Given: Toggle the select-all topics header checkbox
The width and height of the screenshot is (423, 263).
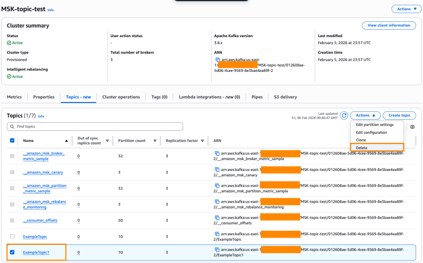Looking at the screenshot, I should [12, 141].
